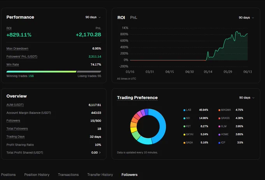Click the 15/500 followers value
The width and height of the screenshot is (265, 180).
(x=95, y=121)
